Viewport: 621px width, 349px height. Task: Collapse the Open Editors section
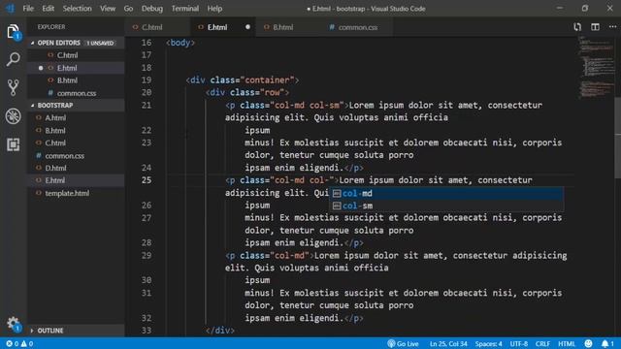(x=76, y=43)
